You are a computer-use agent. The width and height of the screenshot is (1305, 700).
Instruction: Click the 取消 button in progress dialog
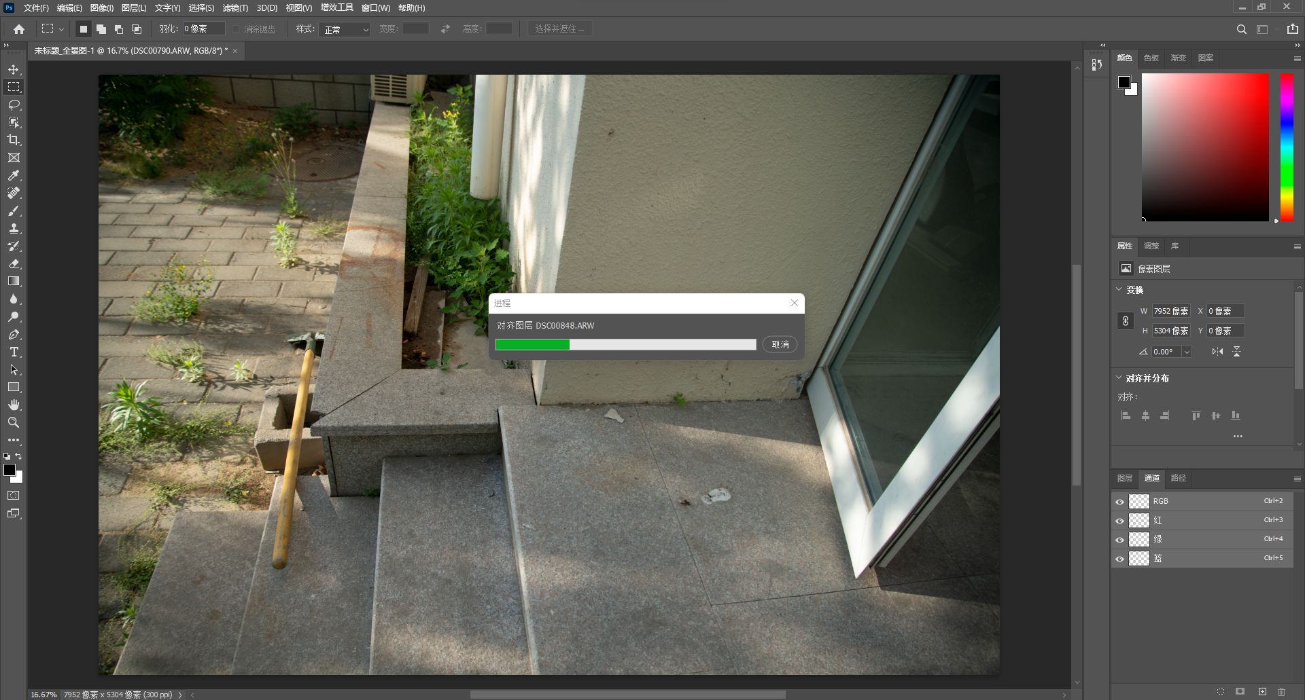(x=780, y=344)
